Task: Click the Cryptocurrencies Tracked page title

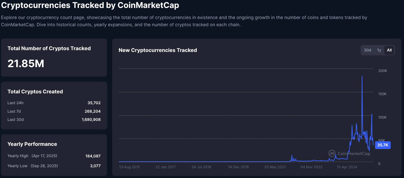Action: tap(90, 5)
